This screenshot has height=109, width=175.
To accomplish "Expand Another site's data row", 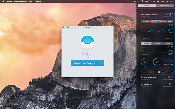I will 157,78.
